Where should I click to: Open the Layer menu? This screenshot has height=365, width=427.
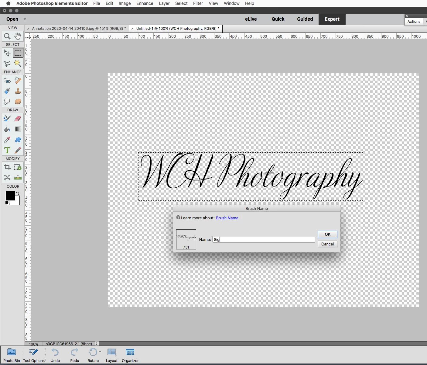point(164,3)
